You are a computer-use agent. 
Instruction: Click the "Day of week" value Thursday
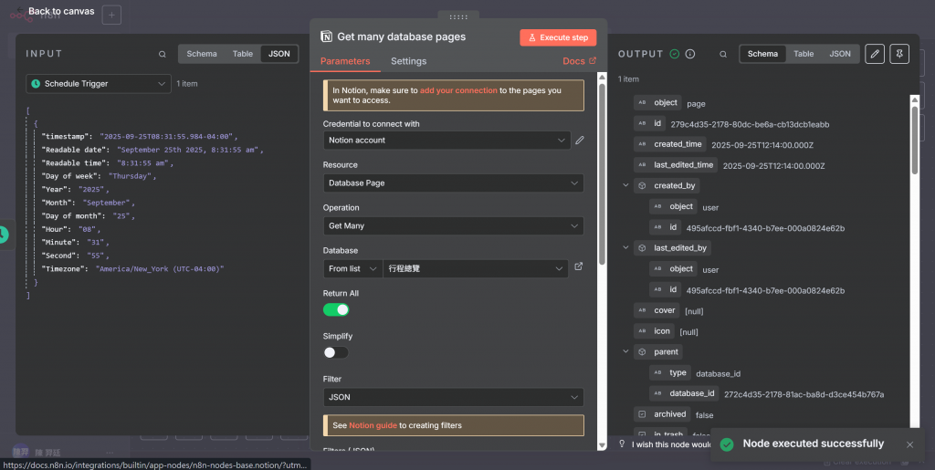tap(131, 176)
